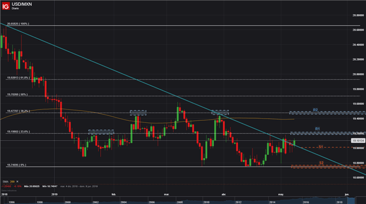Jump navigator to year 2008
The width and height of the screenshot is (366, 204).
click(x=179, y=202)
